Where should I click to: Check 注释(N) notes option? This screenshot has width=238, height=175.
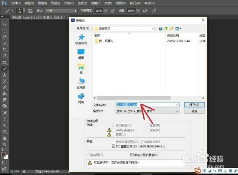point(148,125)
